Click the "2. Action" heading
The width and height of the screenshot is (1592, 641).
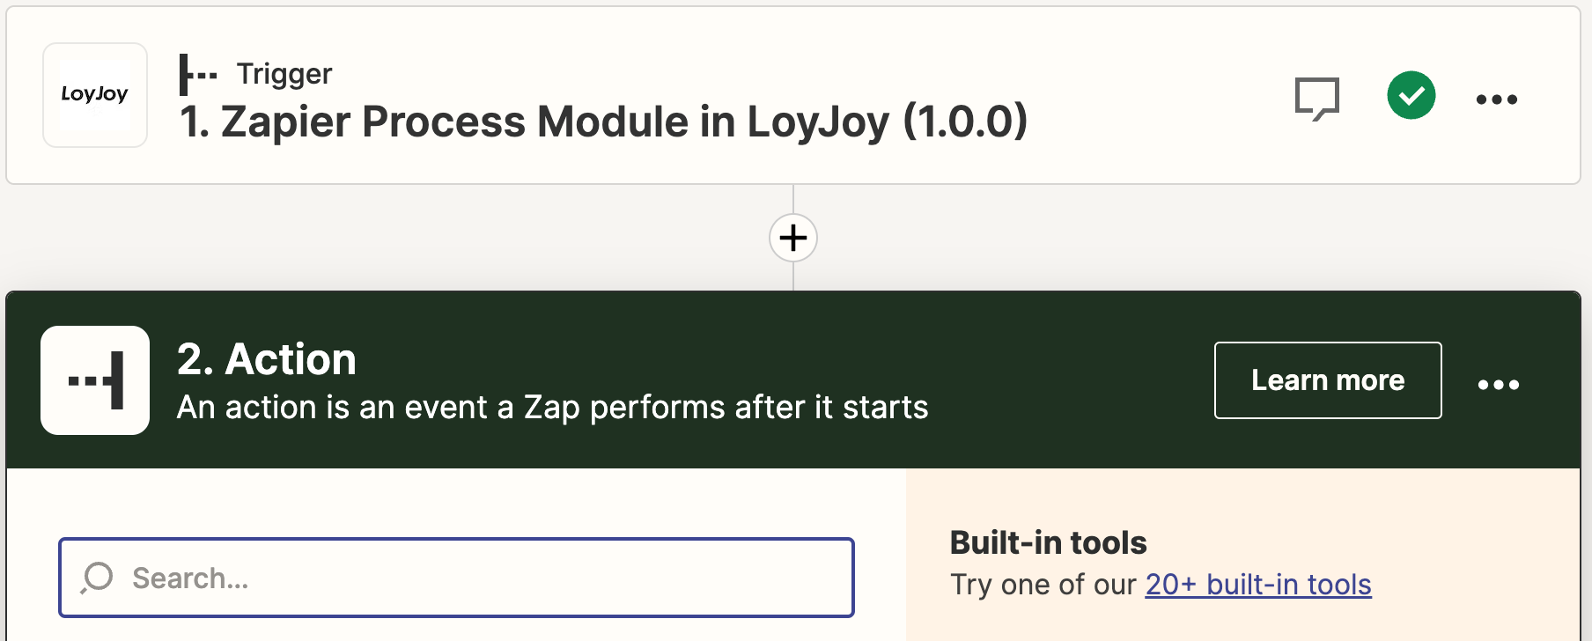pos(266,359)
